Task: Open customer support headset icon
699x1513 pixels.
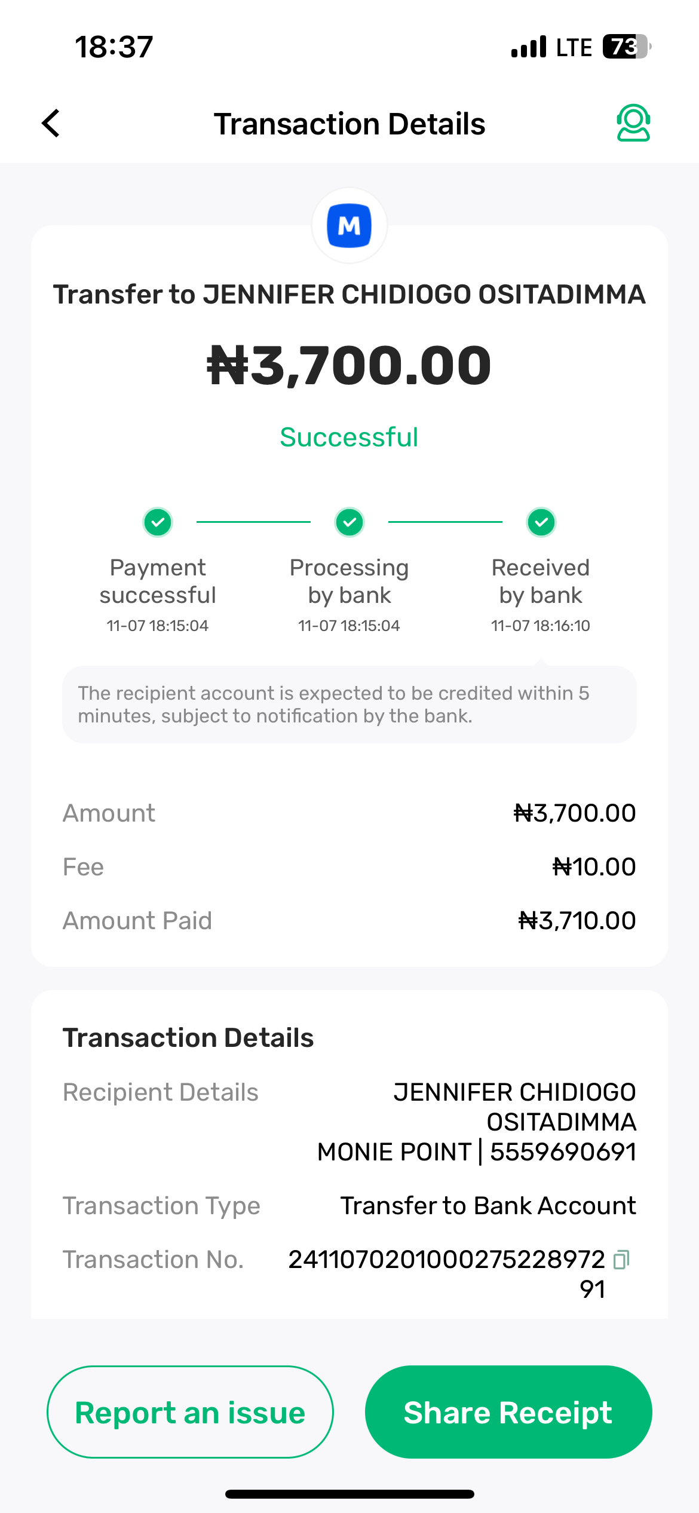Action: [633, 123]
